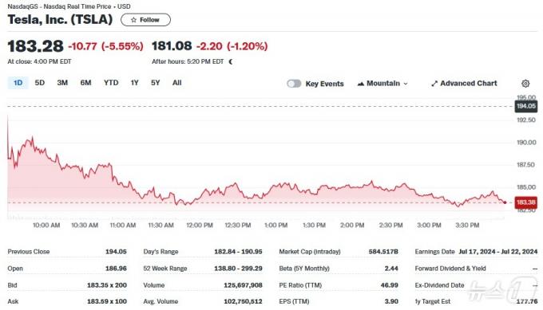This screenshot has width=543, height=310.
Task: Click the 10:00 AM axis label
Action: 46,225
